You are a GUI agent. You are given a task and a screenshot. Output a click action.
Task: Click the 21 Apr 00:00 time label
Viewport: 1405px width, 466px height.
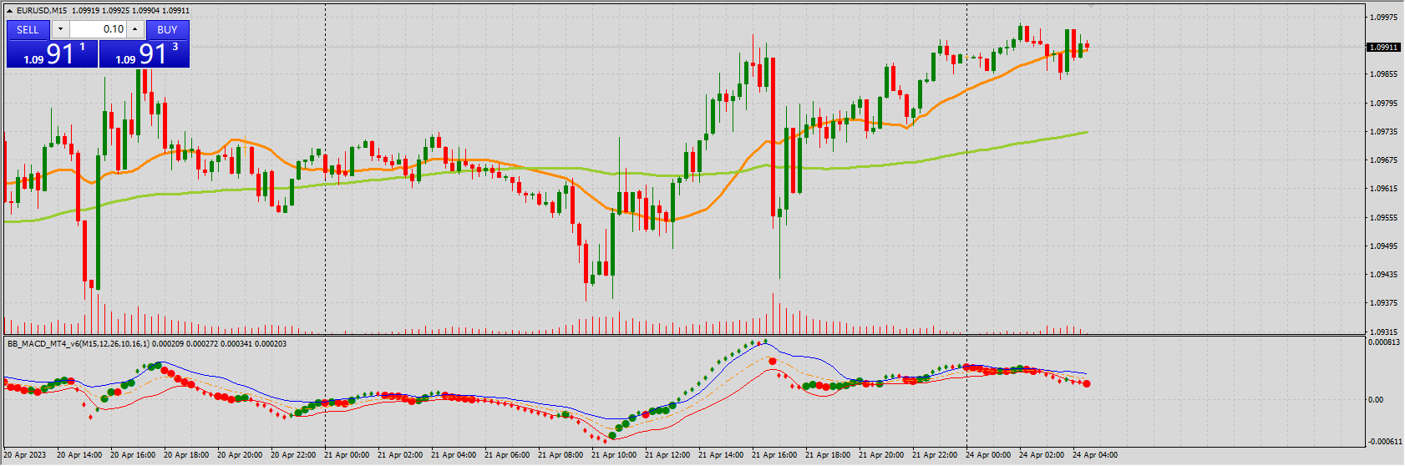coord(347,455)
